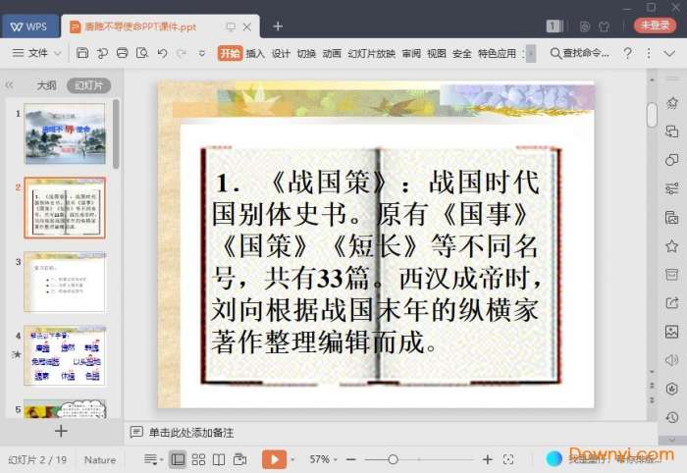
Task: Click the main vertical scrollbar thumb
Action: click(652, 115)
